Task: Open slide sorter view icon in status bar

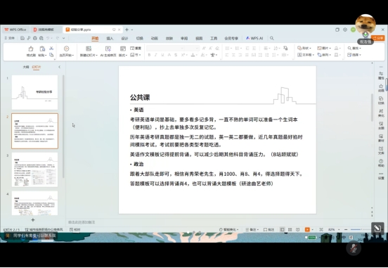Action: pyautogui.click(x=290, y=229)
